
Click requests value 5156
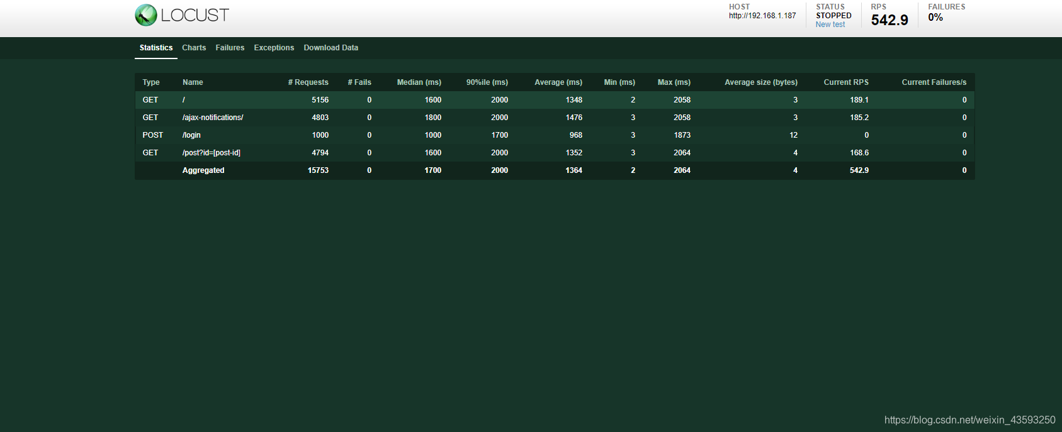[x=320, y=100]
